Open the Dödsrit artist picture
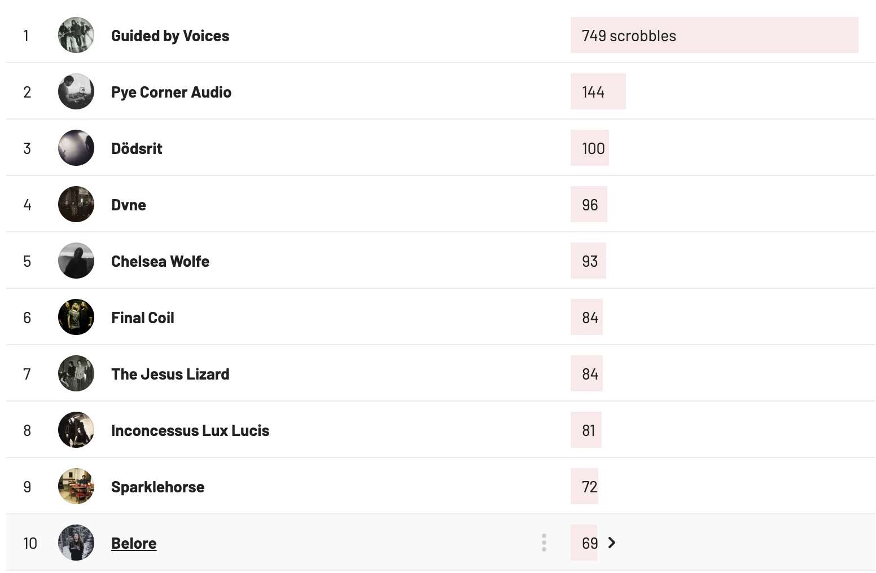Screen dimensions: 876x573 point(76,148)
